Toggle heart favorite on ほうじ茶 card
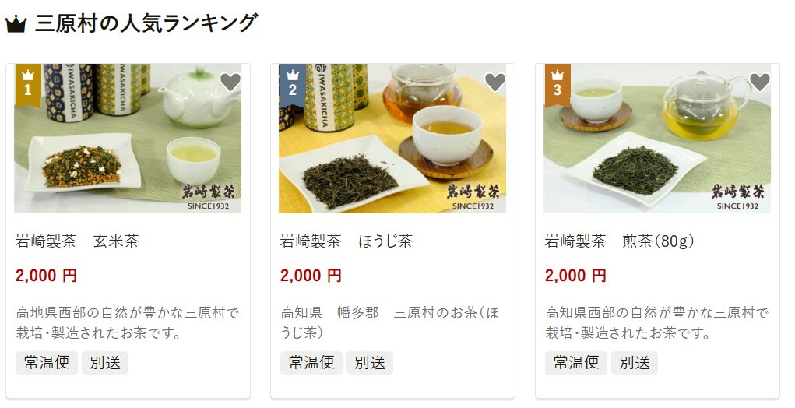Image resolution: width=795 pixels, height=408 pixels. 495,82
